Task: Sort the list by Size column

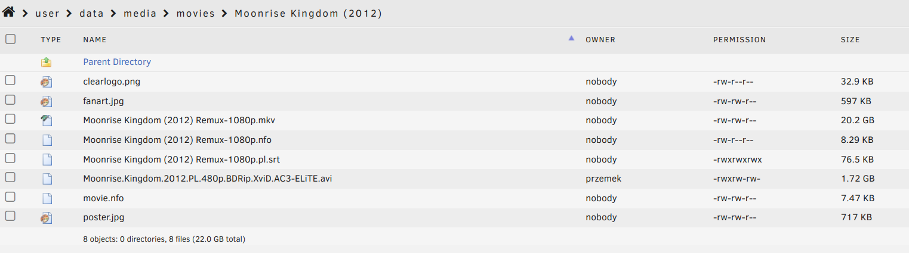Action: tap(850, 40)
